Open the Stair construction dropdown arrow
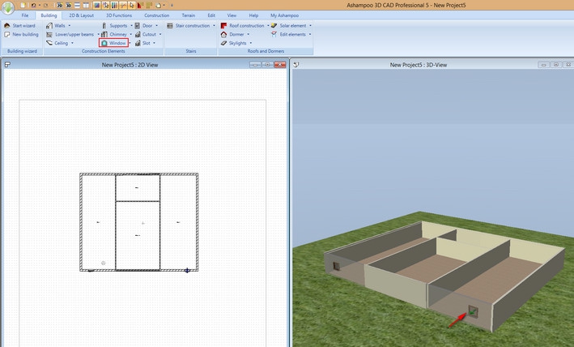The height and width of the screenshot is (347, 574). (x=214, y=26)
